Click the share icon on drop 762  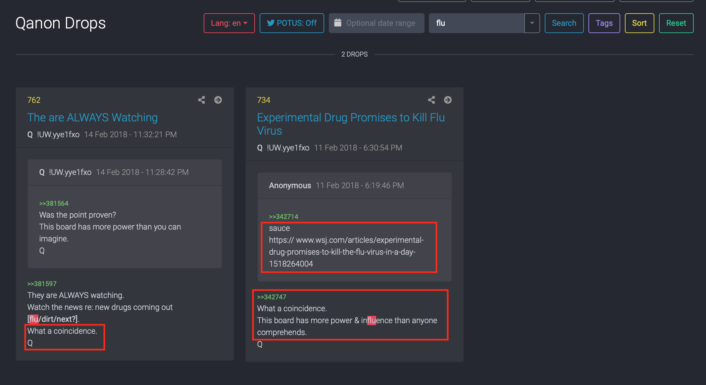[x=201, y=100]
